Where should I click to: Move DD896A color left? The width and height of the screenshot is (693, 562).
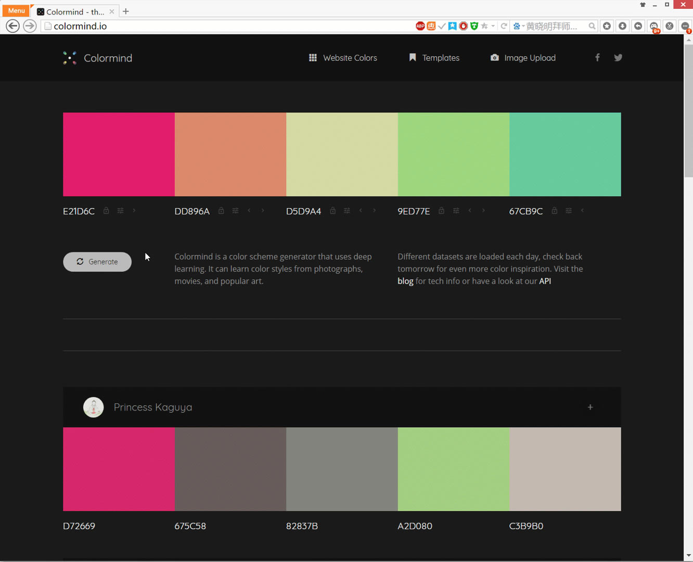(249, 211)
